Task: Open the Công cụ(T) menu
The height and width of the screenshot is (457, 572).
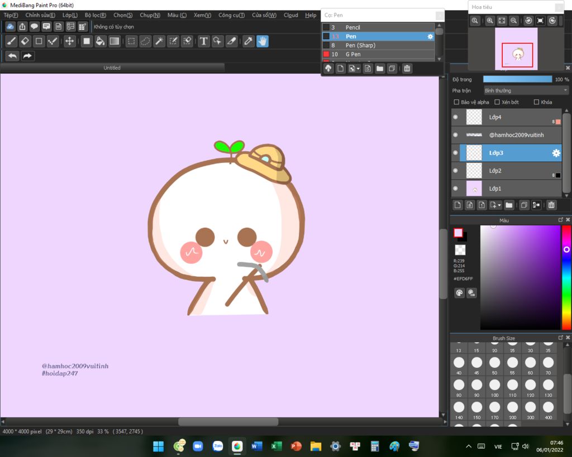Action: point(231,15)
